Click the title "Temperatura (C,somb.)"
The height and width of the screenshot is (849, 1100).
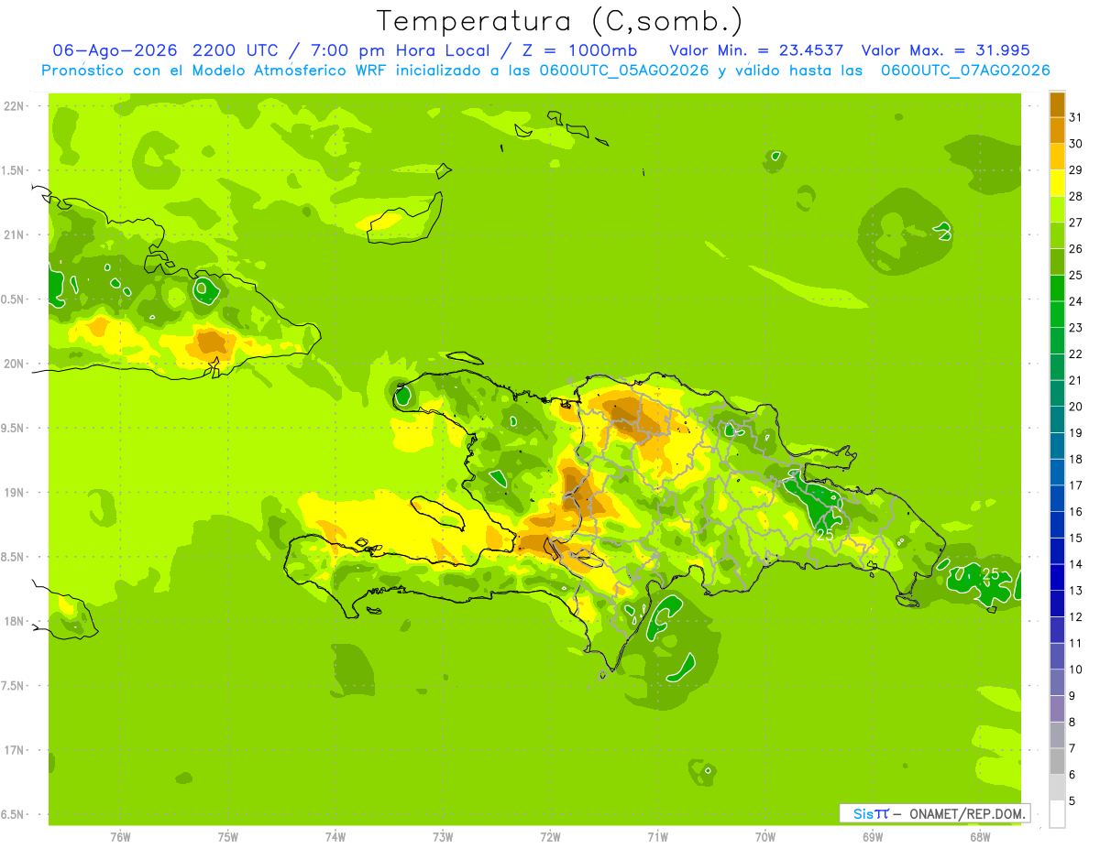click(x=560, y=20)
